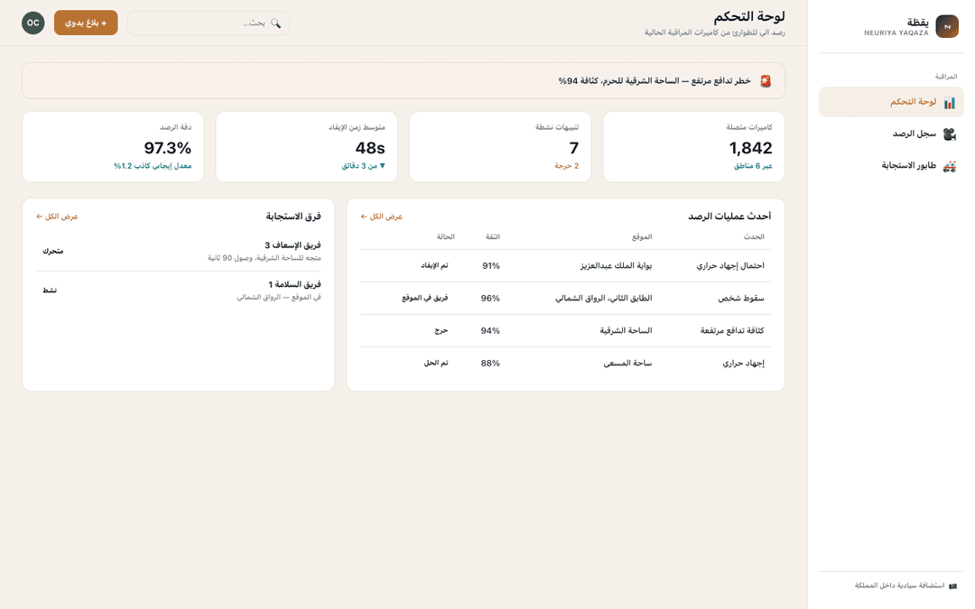Viewport: 975px width, 609px height.
Task: Click the سجل الرصد camera icon
Action: (949, 134)
